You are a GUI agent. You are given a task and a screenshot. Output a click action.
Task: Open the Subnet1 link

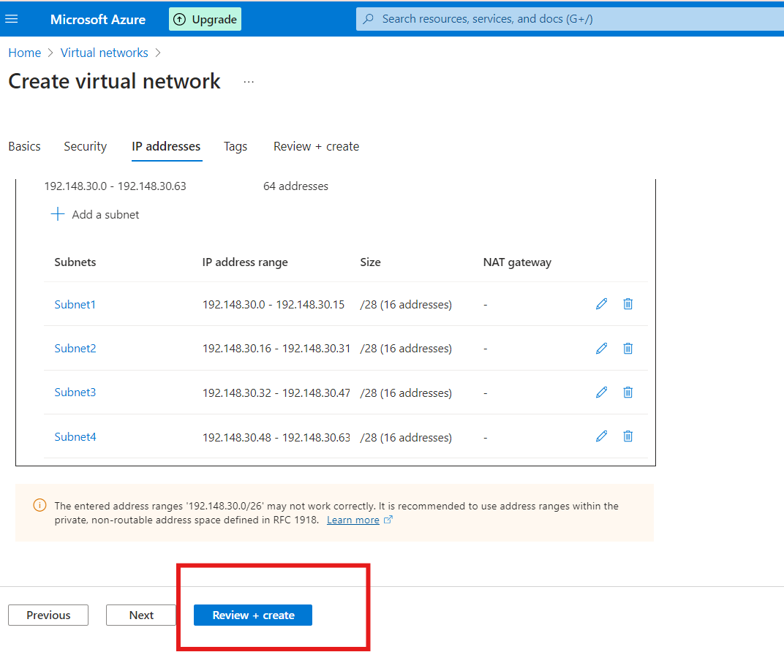coord(75,304)
